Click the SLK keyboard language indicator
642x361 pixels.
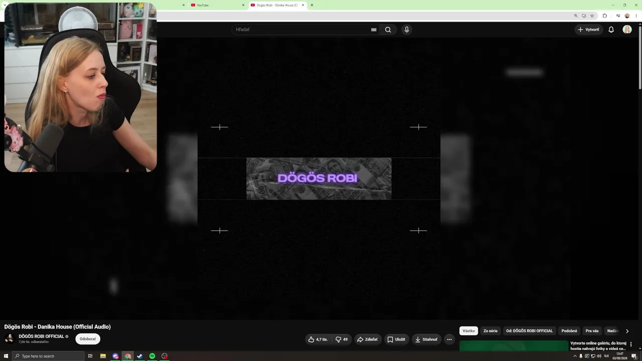pos(606,356)
